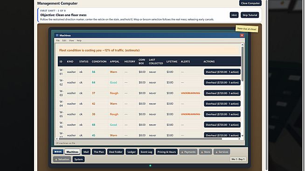
Task: Click the Good appeal of W-06
Action: coord(113,125)
